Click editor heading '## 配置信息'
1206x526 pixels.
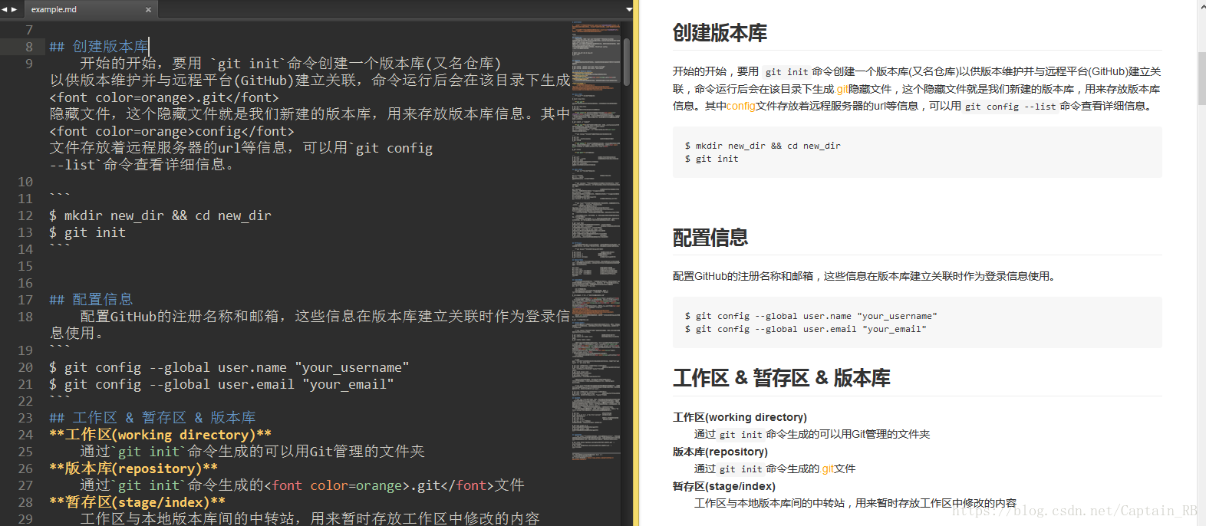pos(91,300)
